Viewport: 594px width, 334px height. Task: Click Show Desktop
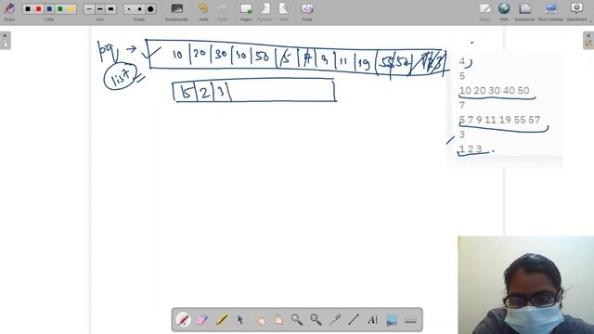pyautogui.click(x=550, y=11)
